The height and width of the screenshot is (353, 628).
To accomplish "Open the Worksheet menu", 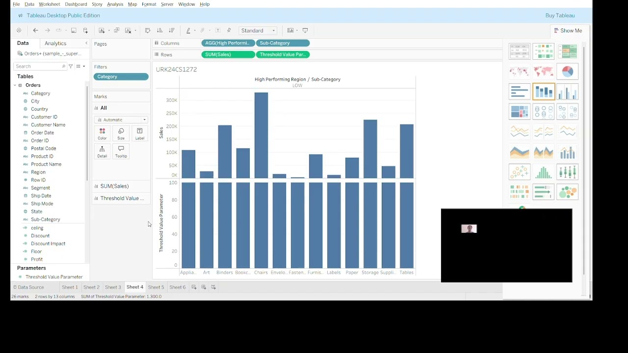I will click(x=49, y=4).
